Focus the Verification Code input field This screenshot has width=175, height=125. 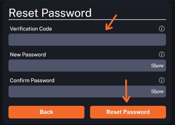(x=87, y=40)
